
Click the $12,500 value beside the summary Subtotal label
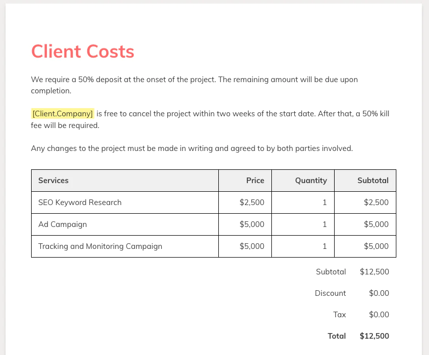tap(374, 272)
